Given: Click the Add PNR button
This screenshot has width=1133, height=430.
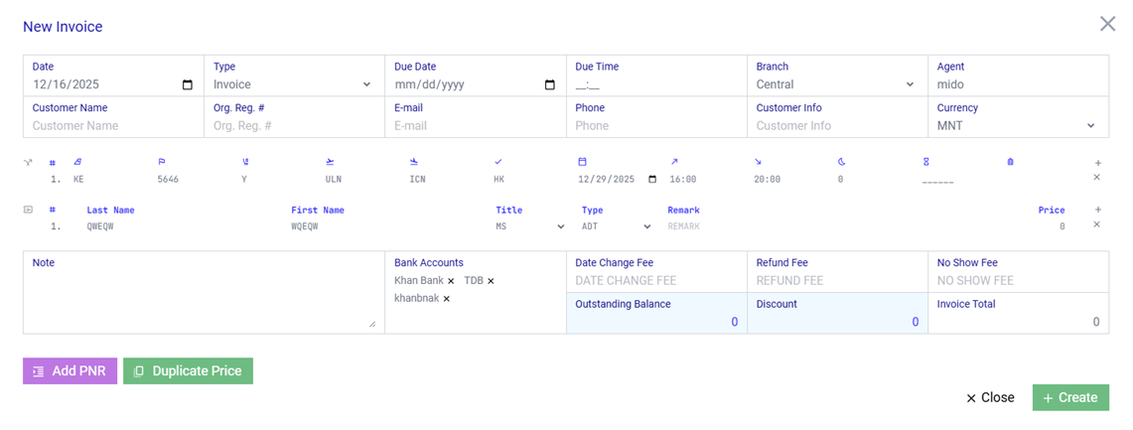Looking at the screenshot, I should [x=70, y=371].
